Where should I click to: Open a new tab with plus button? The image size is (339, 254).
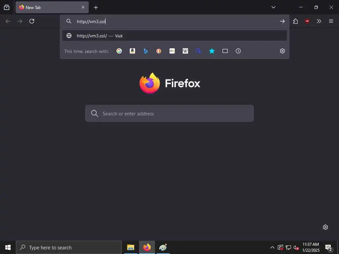tap(96, 8)
